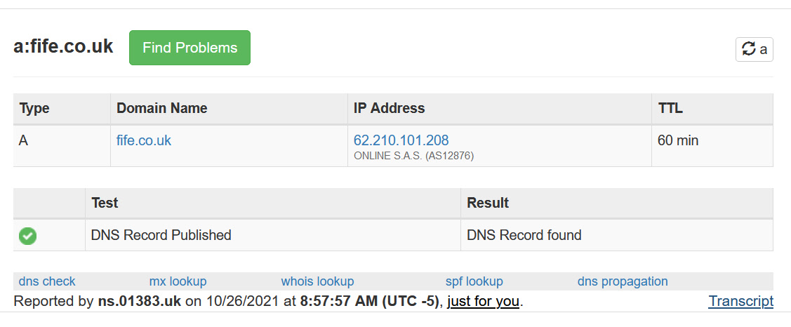This screenshot has width=791, height=327.
Task: Open IP address 62.210.101.208 link
Action: [x=401, y=140]
